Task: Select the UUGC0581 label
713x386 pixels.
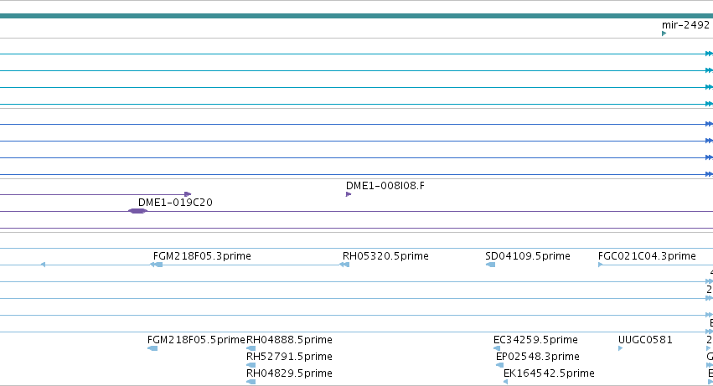Action: [645, 340]
